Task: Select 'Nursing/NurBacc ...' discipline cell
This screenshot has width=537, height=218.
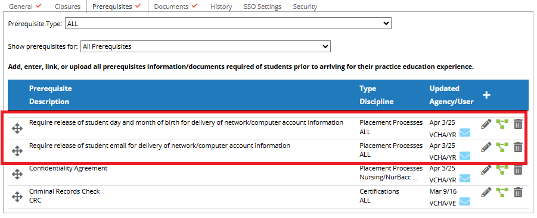Action: click(389, 178)
